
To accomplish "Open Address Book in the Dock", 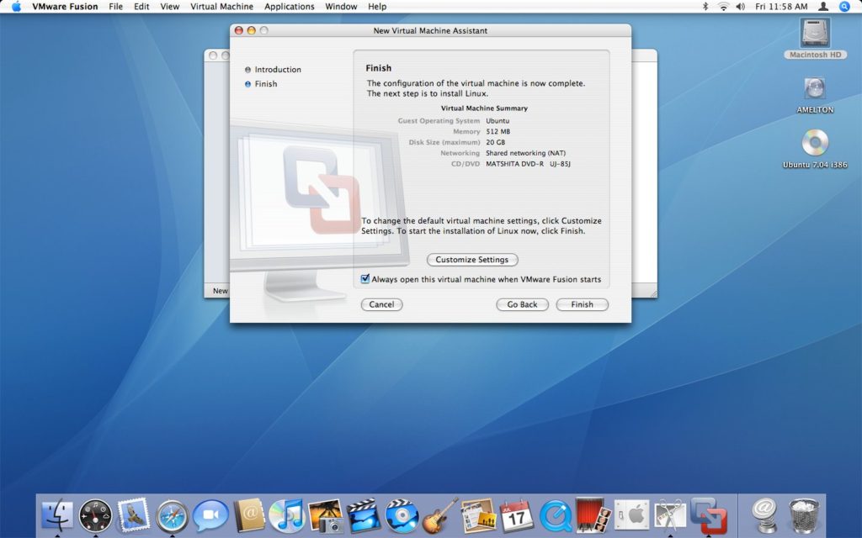I will 249,515.
